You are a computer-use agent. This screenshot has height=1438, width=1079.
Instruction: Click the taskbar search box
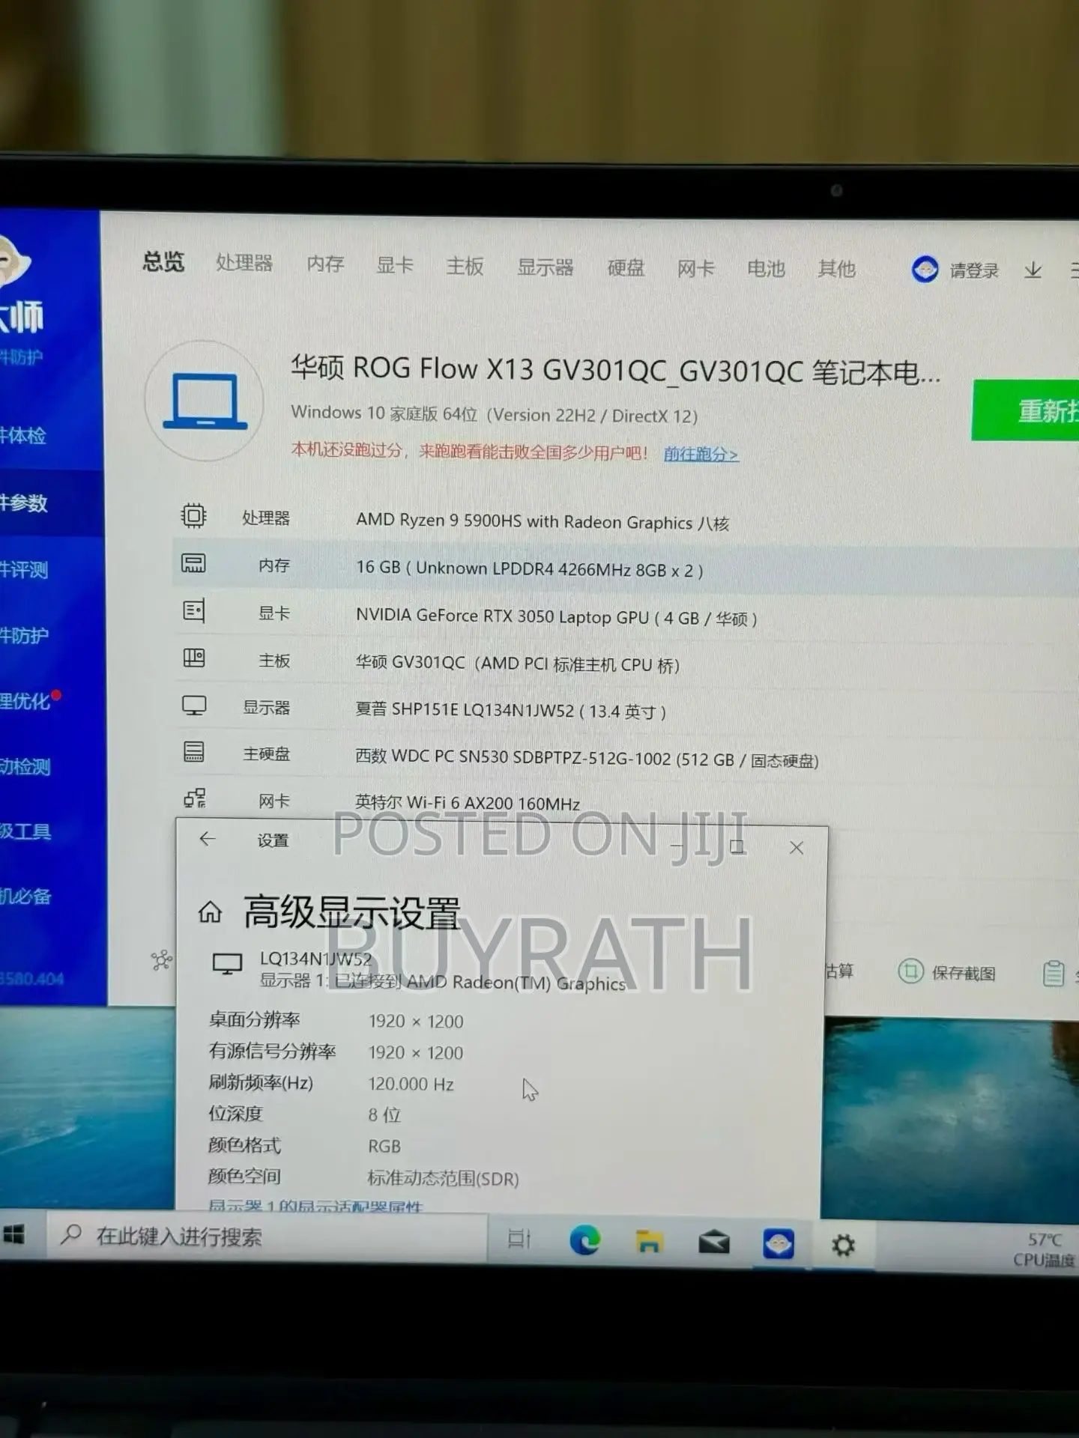[266, 1236]
